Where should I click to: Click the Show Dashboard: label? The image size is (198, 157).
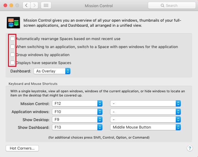point(34,127)
